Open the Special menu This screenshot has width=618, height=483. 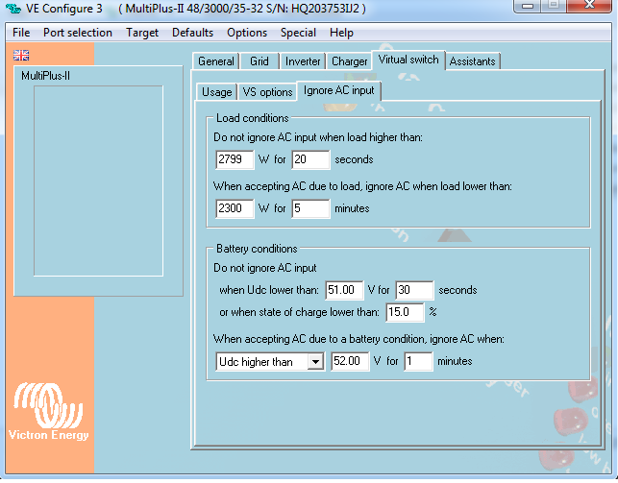pos(298,33)
